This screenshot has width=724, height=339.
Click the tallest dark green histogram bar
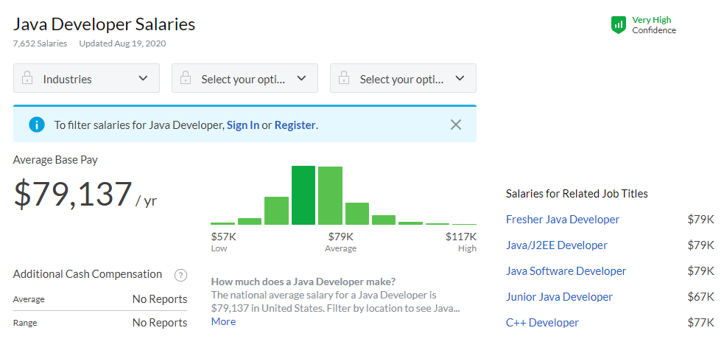coord(303,195)
